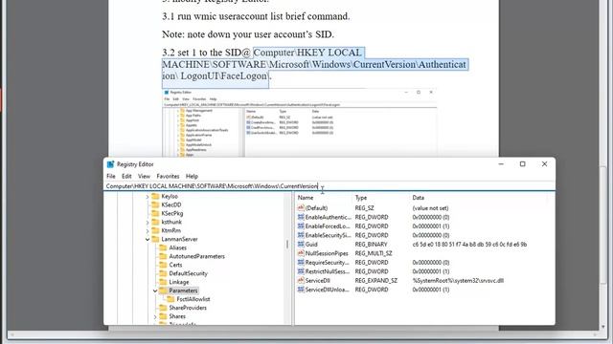Click the %SystemRoot%\system32\srvsvc.dll data value
Viewport: 613px width, 344px height.
click(458, 280)
